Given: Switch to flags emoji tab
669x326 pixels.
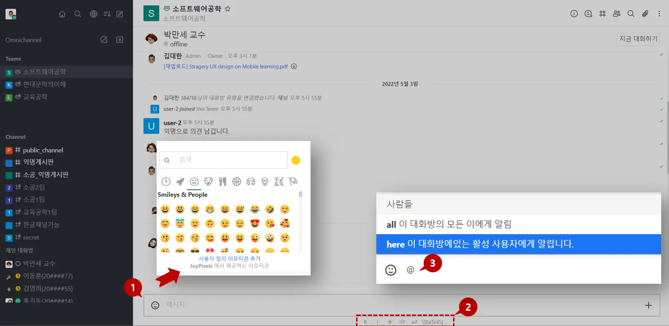Looking at the screenshot, I should click(x=293, y=181).
